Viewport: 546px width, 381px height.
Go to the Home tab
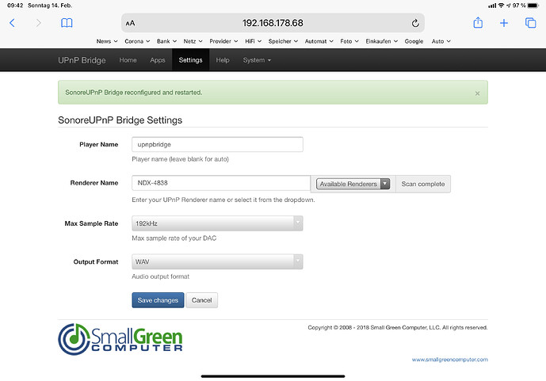click(128, 60)
